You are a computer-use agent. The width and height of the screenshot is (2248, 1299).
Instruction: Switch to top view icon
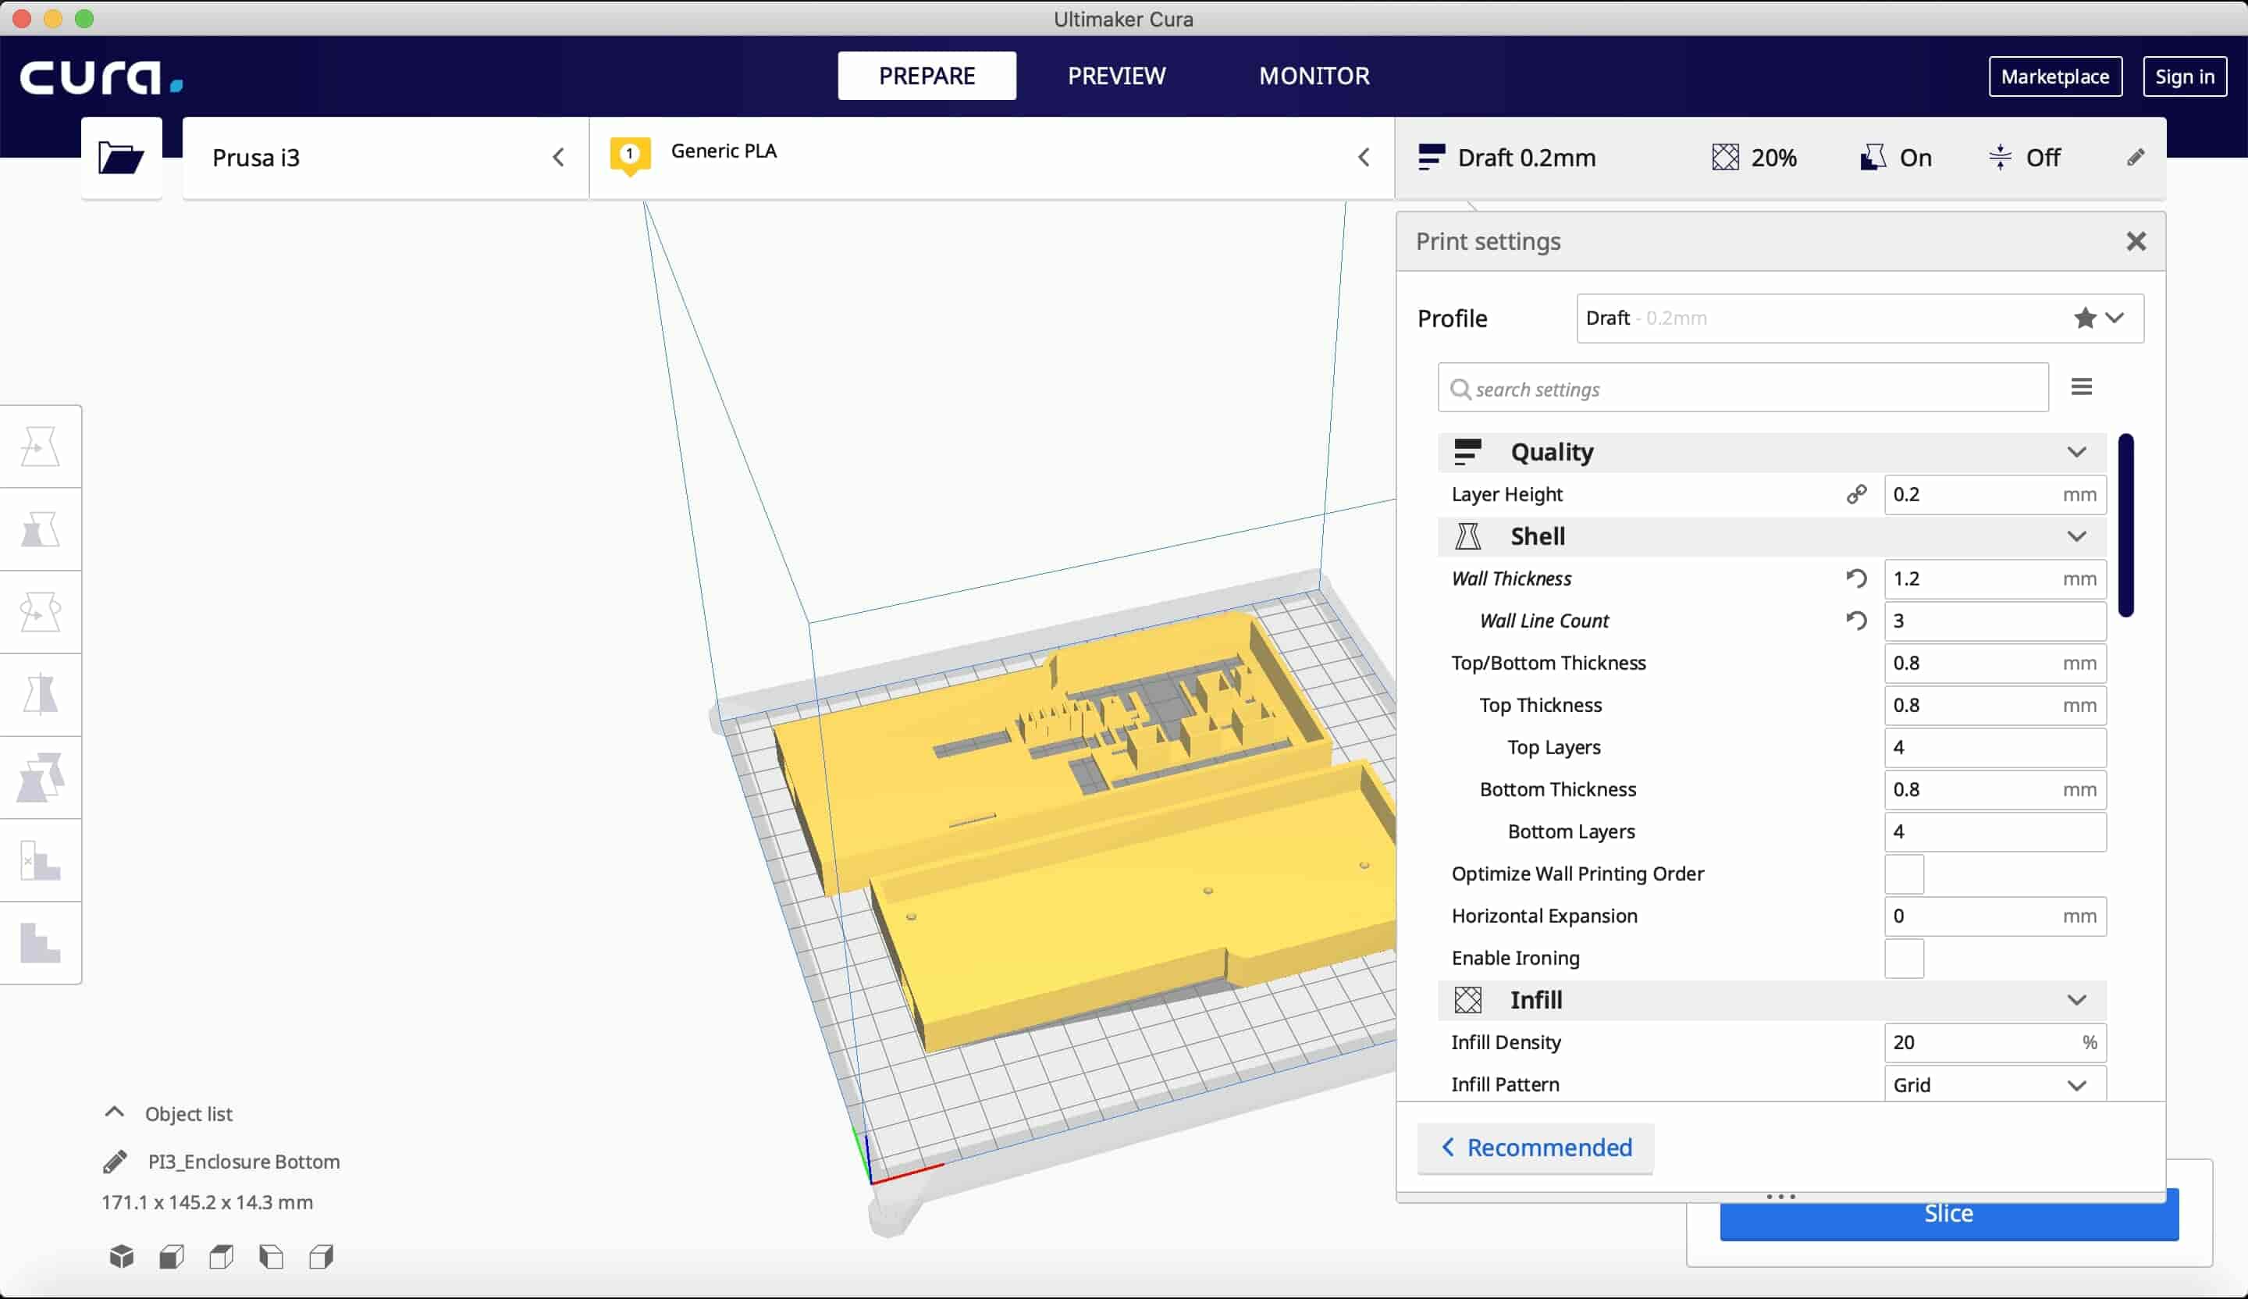[221, 1257]
